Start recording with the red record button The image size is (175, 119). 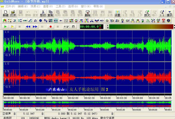point(50,27)
